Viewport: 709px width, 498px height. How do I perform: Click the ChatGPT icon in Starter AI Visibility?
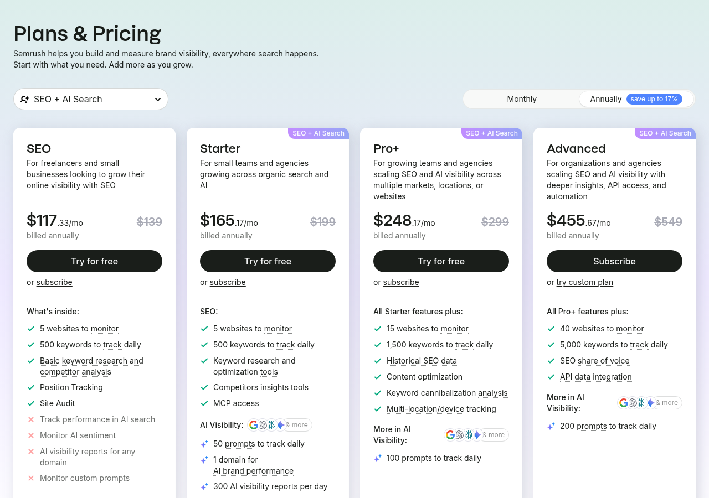pos(263,425)
